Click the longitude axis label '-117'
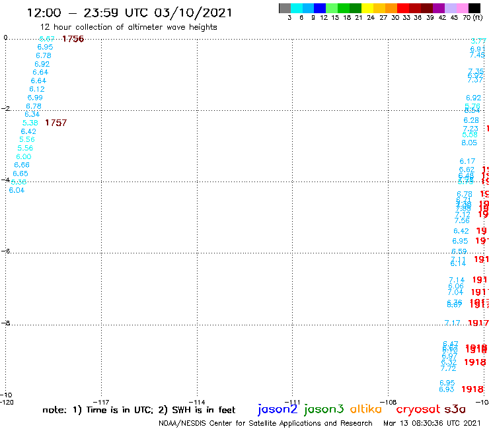 101,402
